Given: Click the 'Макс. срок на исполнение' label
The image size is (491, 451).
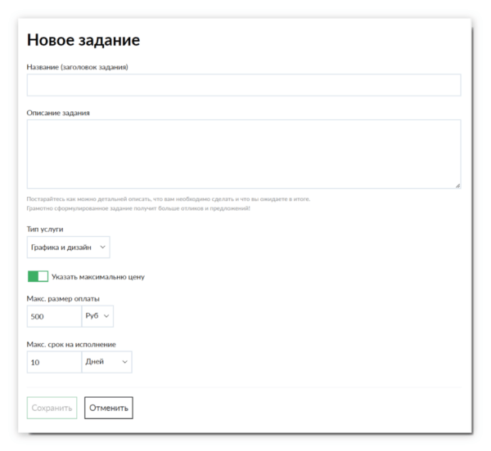Looking at the screenshot, I should point(71,345).
